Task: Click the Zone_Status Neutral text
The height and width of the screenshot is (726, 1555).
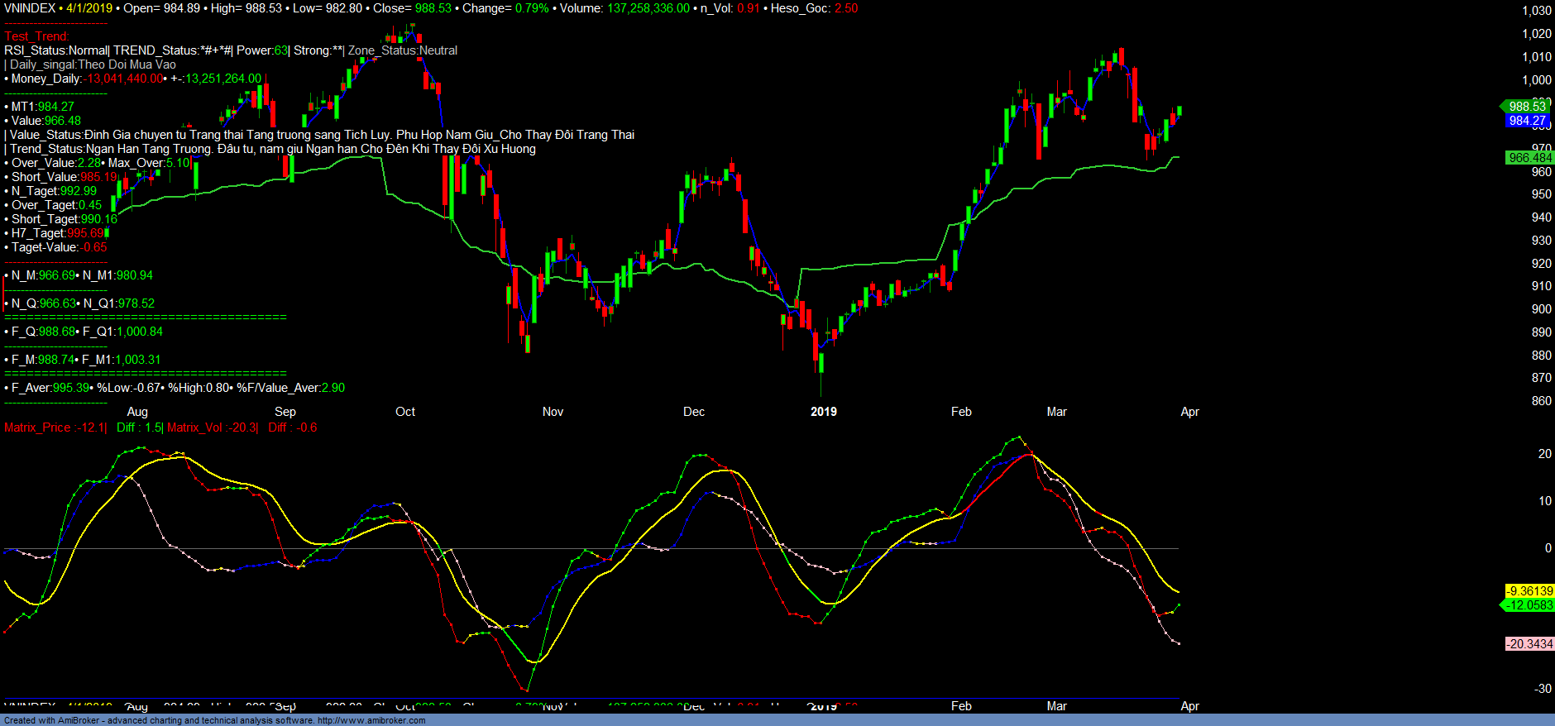Action: [x=403, y=50]
